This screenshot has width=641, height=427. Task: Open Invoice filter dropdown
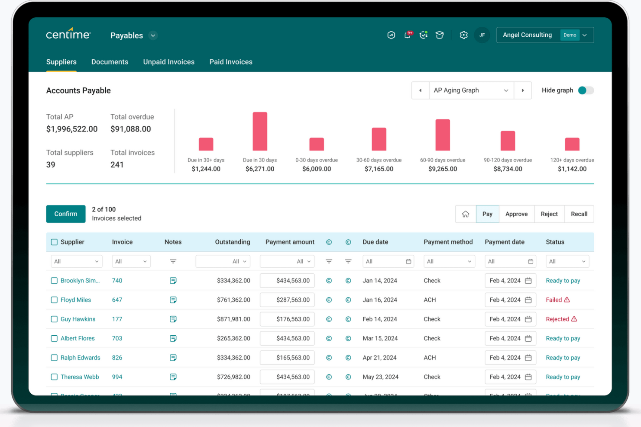131,261
